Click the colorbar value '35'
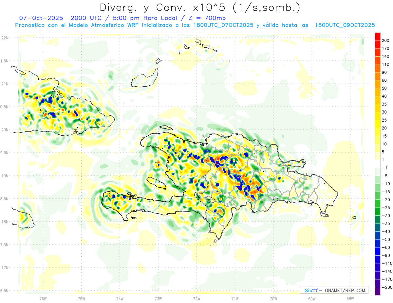 click(x=384, y=104)
